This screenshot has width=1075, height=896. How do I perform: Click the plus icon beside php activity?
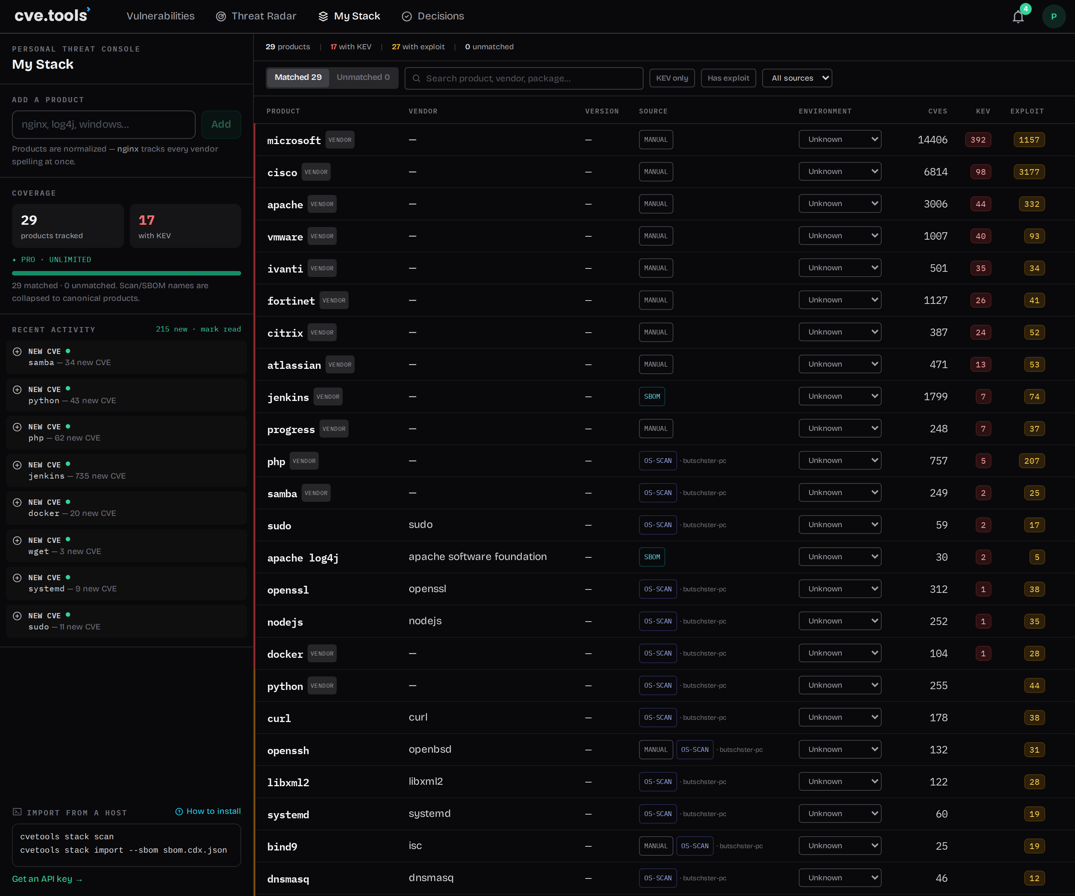click(17, 427)
